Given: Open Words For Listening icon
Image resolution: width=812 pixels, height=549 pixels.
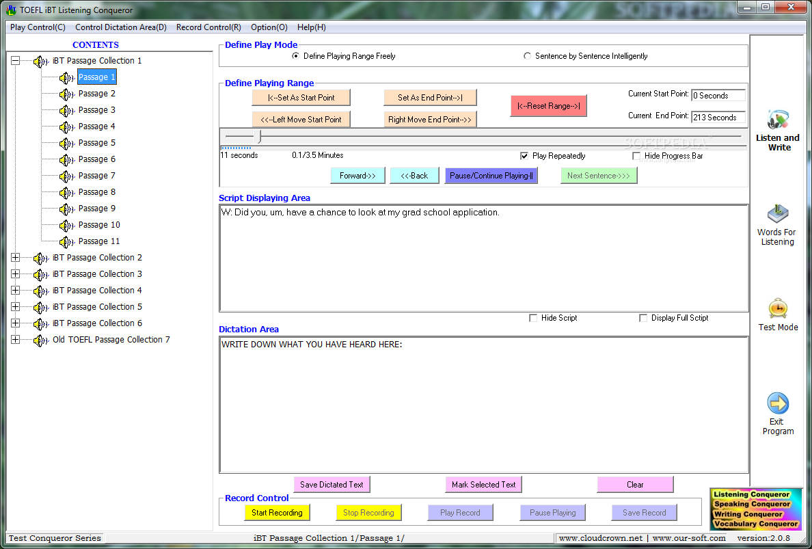Looking at the screenshot, I should tap(777, 214).
